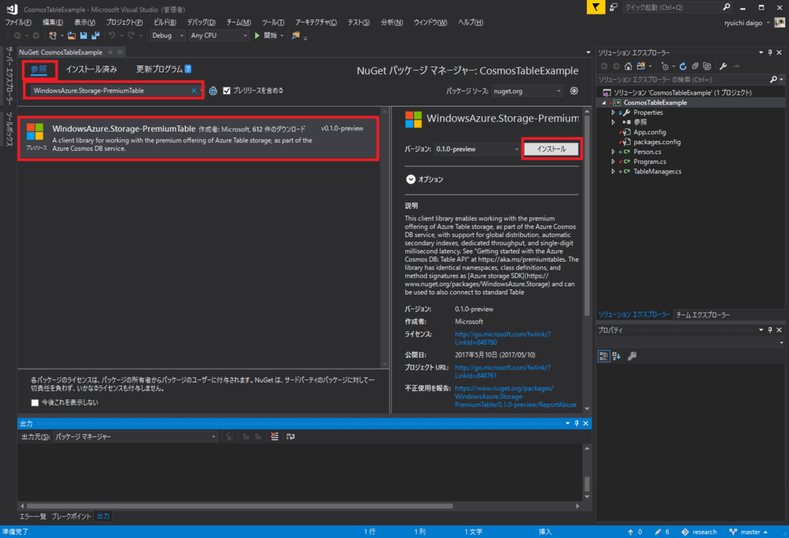
Task: Click the Alphabetical sort icon in Properties panel
Action: (616, 356)
